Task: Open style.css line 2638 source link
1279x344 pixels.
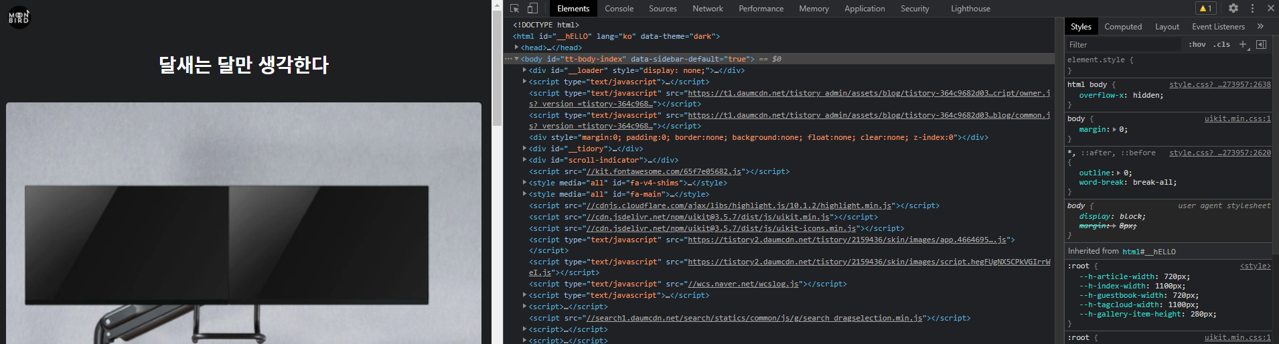Action: click(x=1219, y=84)
